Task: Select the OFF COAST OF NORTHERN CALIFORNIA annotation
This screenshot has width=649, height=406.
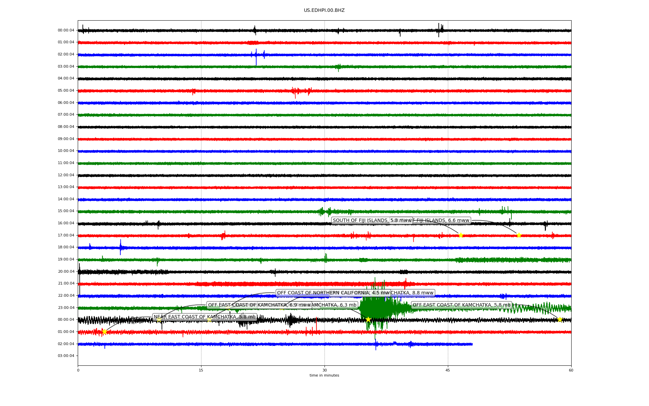Action: (x=333, y=293)
